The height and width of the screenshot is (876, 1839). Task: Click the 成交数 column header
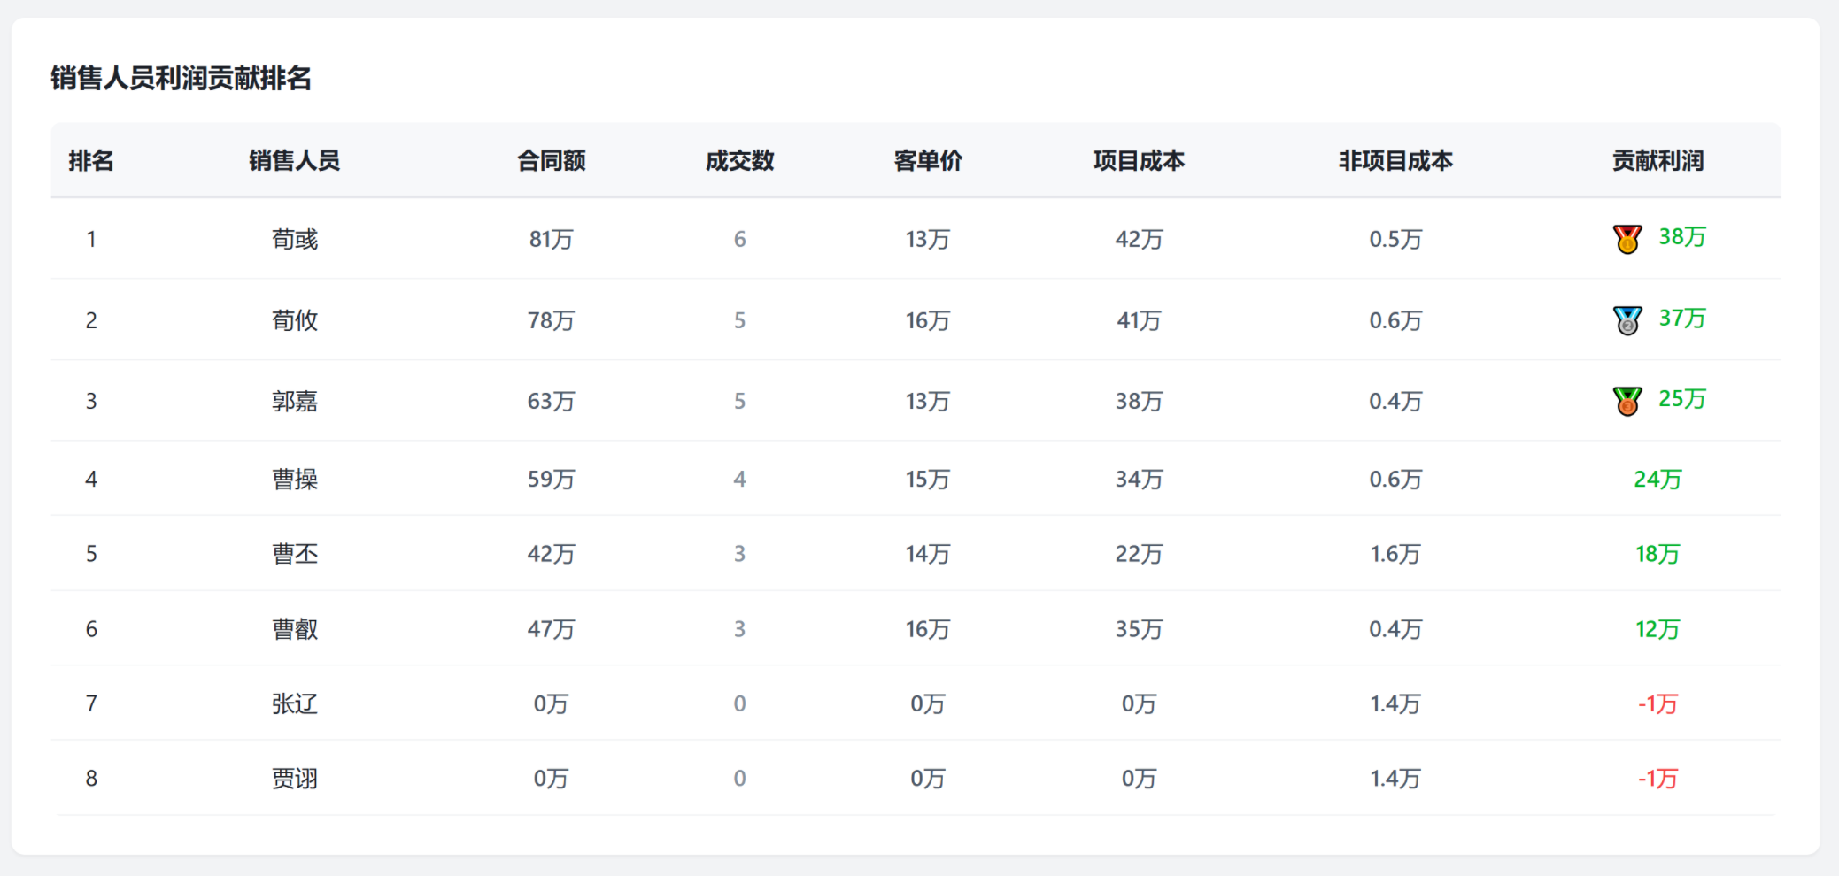pos(739,161)
